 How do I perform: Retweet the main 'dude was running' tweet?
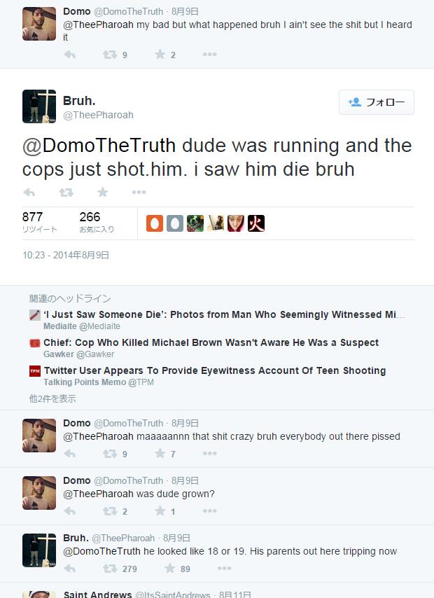[66, 192]
